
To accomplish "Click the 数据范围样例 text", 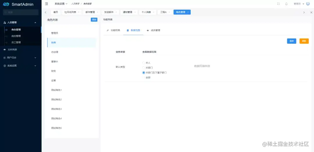I will coord(202,66).
